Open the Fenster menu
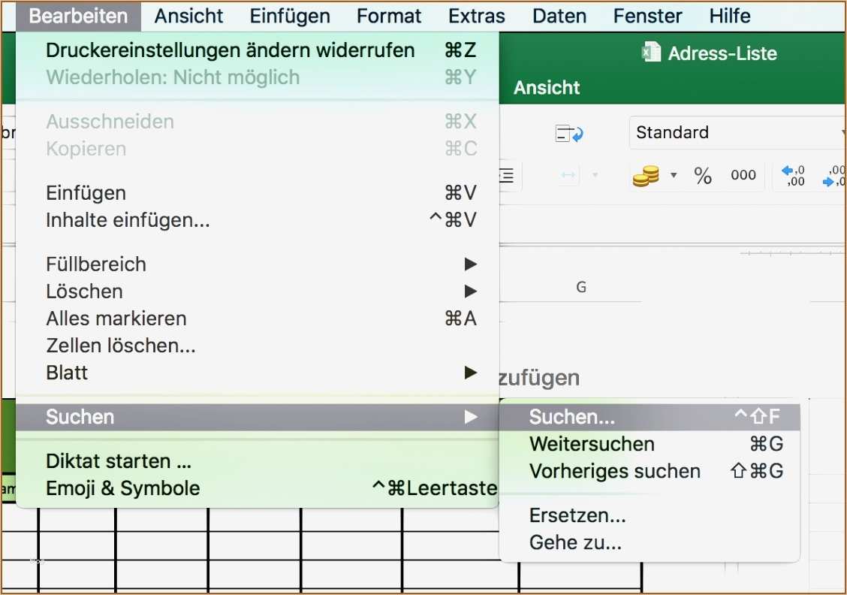 pyautogui.click(x=648, y=17)
